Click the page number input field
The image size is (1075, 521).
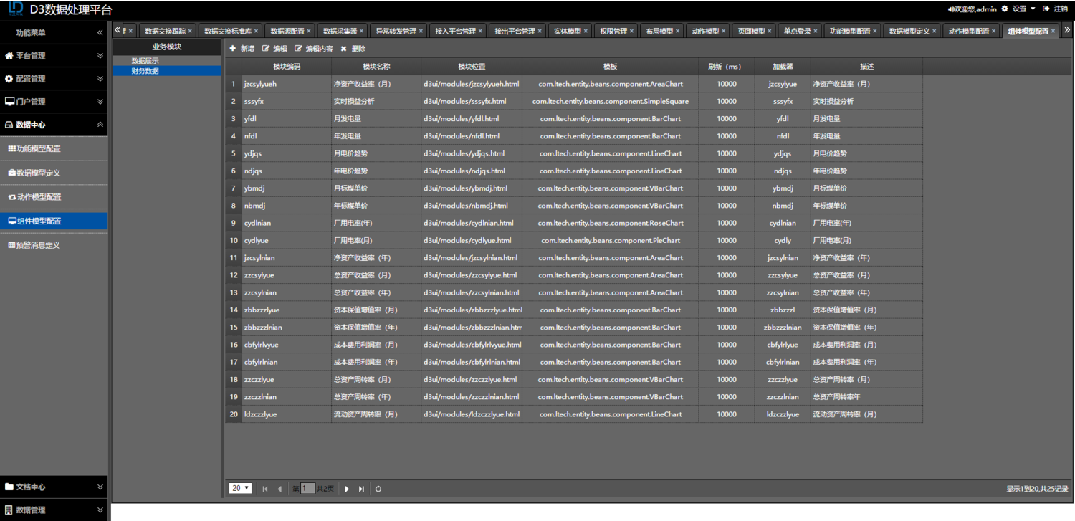(307, 489)
